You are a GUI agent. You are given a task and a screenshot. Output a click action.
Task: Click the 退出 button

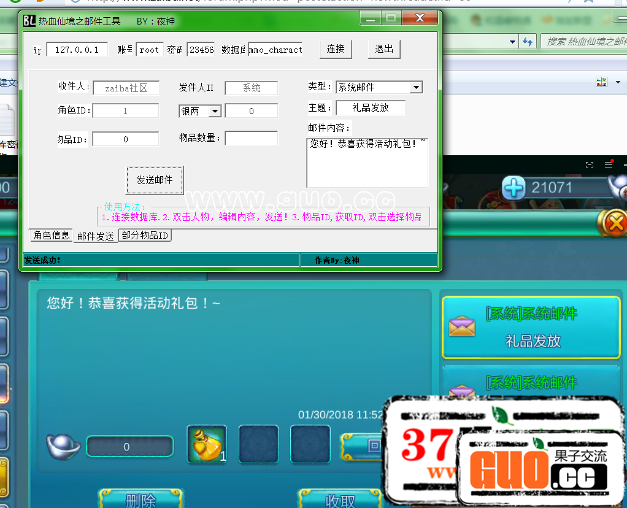(384, 49)
